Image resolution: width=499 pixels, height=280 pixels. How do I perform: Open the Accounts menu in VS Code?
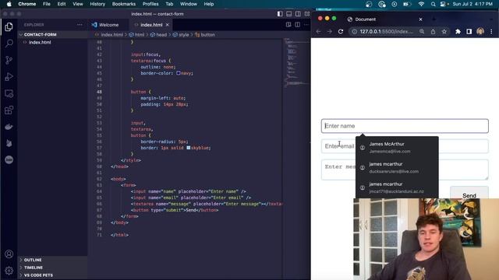pyautogui.click(x=9, y=254)
